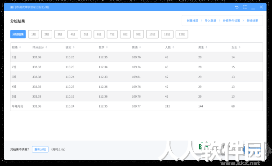Viewport: 272px width, 166px height.
Task: Click total score cell 332.33
Action: tap(36, 96)
